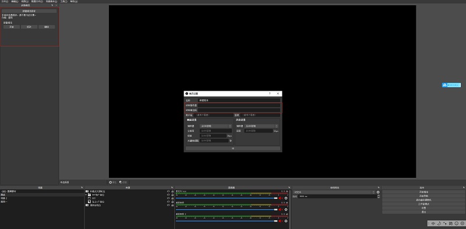Screen dimensions: 466x229
Task: Mute the first audio mixer channel speaker icon
Action: pos(280,198)
